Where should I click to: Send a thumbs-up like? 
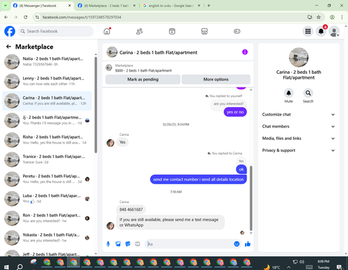click(248, 244)
